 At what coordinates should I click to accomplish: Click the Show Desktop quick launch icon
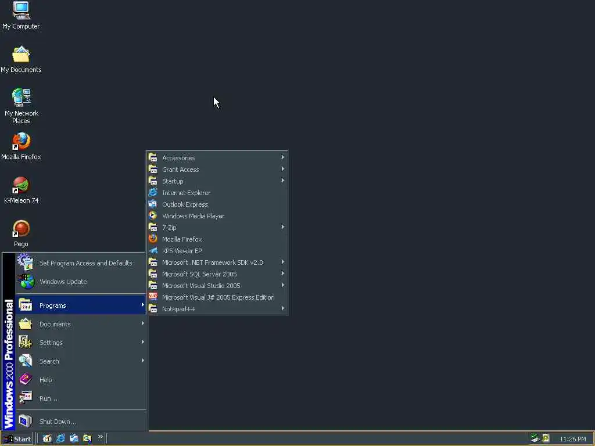47,438
